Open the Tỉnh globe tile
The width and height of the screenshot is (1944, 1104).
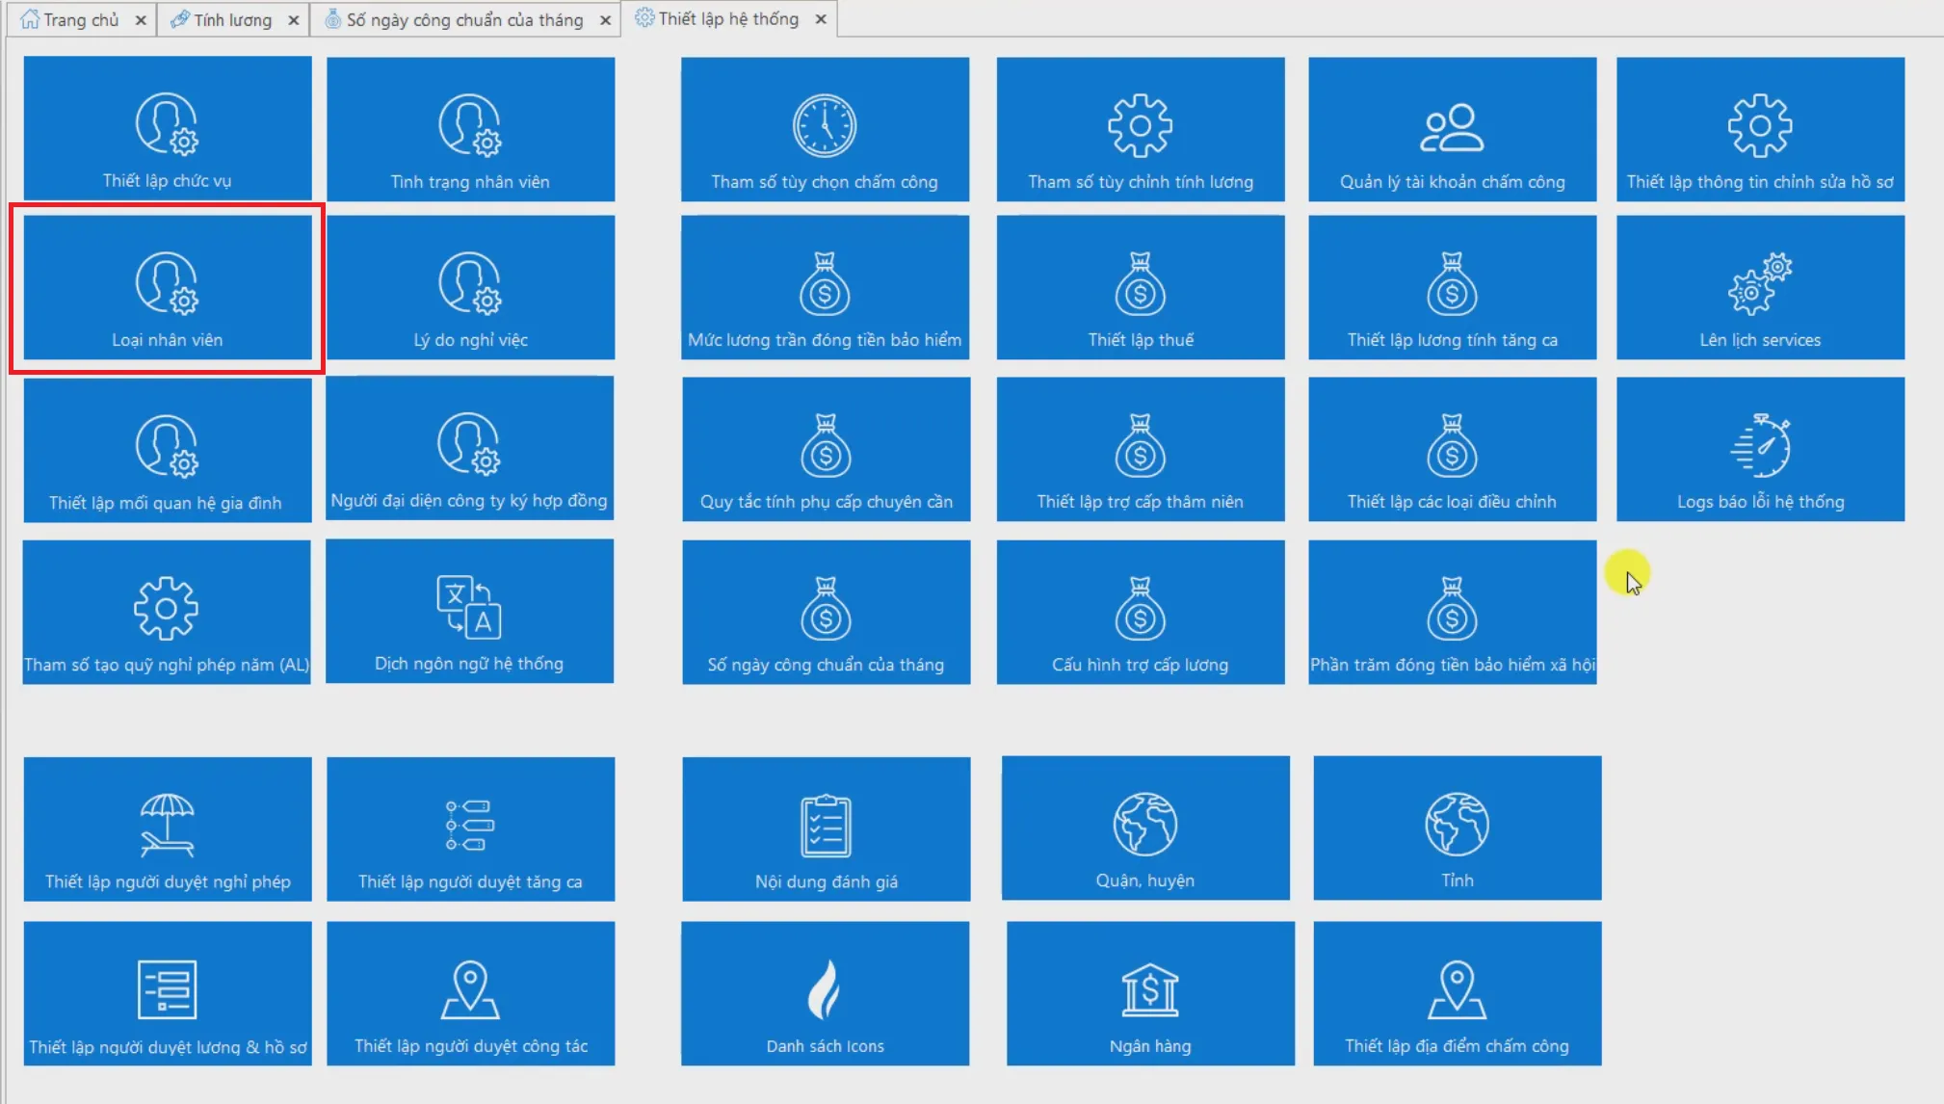[x=1457, y=828]
